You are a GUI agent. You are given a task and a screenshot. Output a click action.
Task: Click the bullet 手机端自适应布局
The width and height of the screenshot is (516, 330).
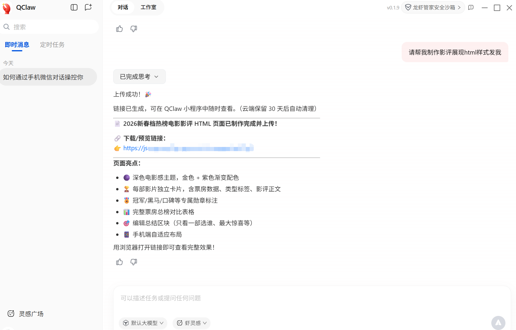click(x=157, y=234)
